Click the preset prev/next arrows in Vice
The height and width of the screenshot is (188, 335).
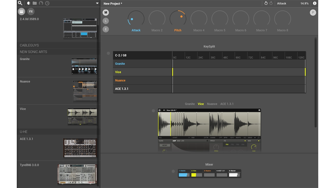pyautogui.click(x=164, y=110)
